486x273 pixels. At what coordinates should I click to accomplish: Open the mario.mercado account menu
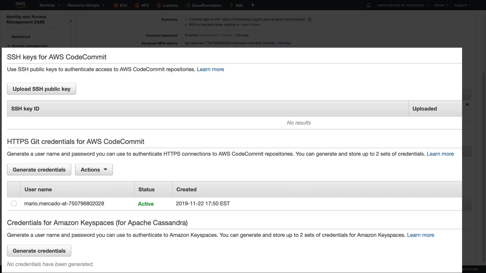click(402, 5)
